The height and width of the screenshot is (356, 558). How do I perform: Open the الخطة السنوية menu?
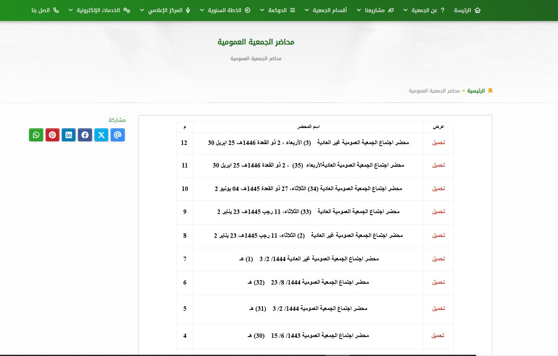point(225,10)
